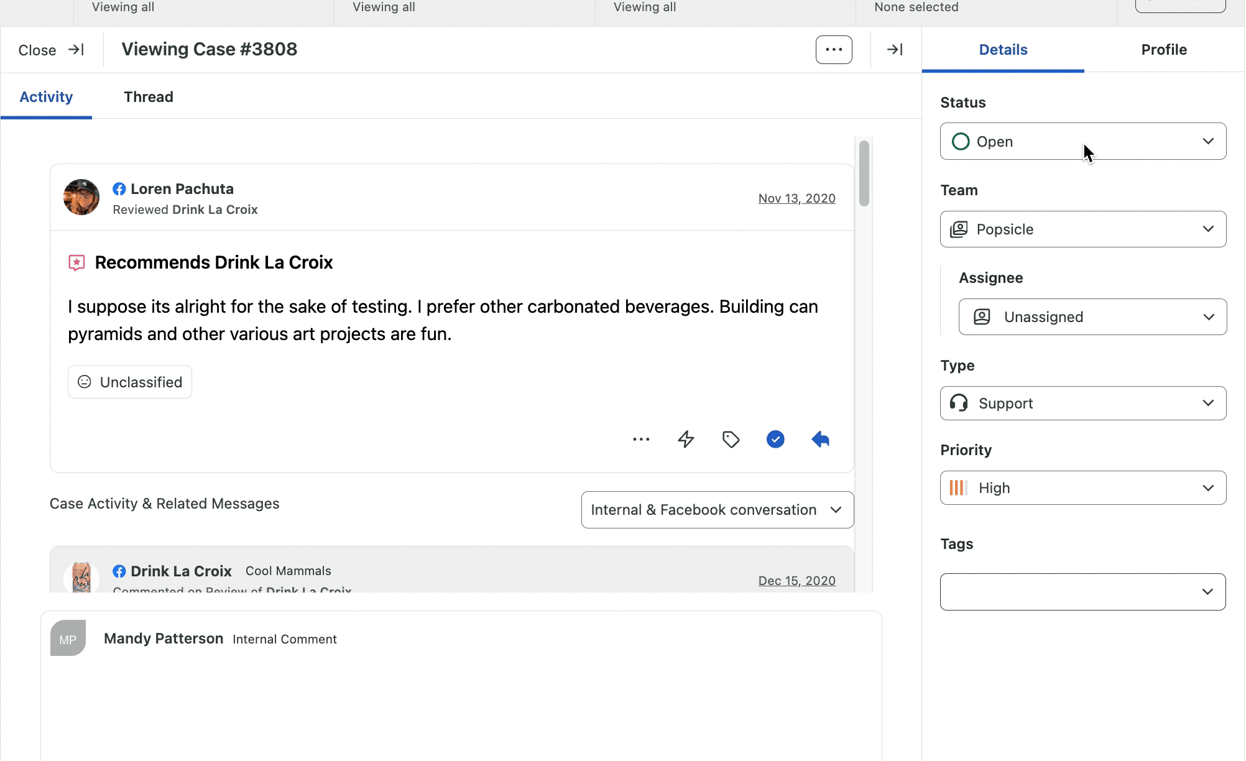Image resolution: width=1246 pixels, height=761 pixels.
Task: Open the empty Tags dropdown
Action: tap(1083, 591)
